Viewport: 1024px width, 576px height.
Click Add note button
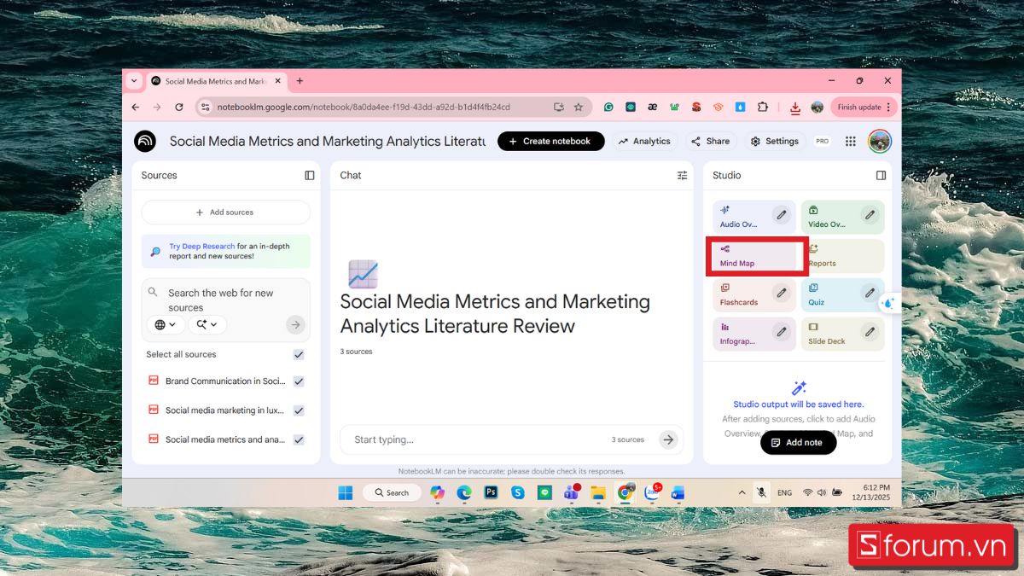coord(798,442)
